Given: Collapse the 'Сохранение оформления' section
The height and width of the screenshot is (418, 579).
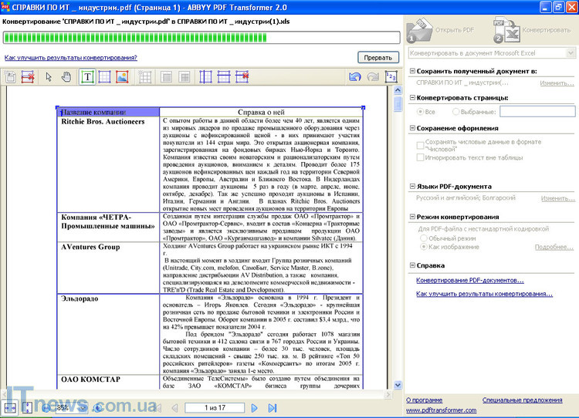Looking at the screenshot, I should [412, 128].
